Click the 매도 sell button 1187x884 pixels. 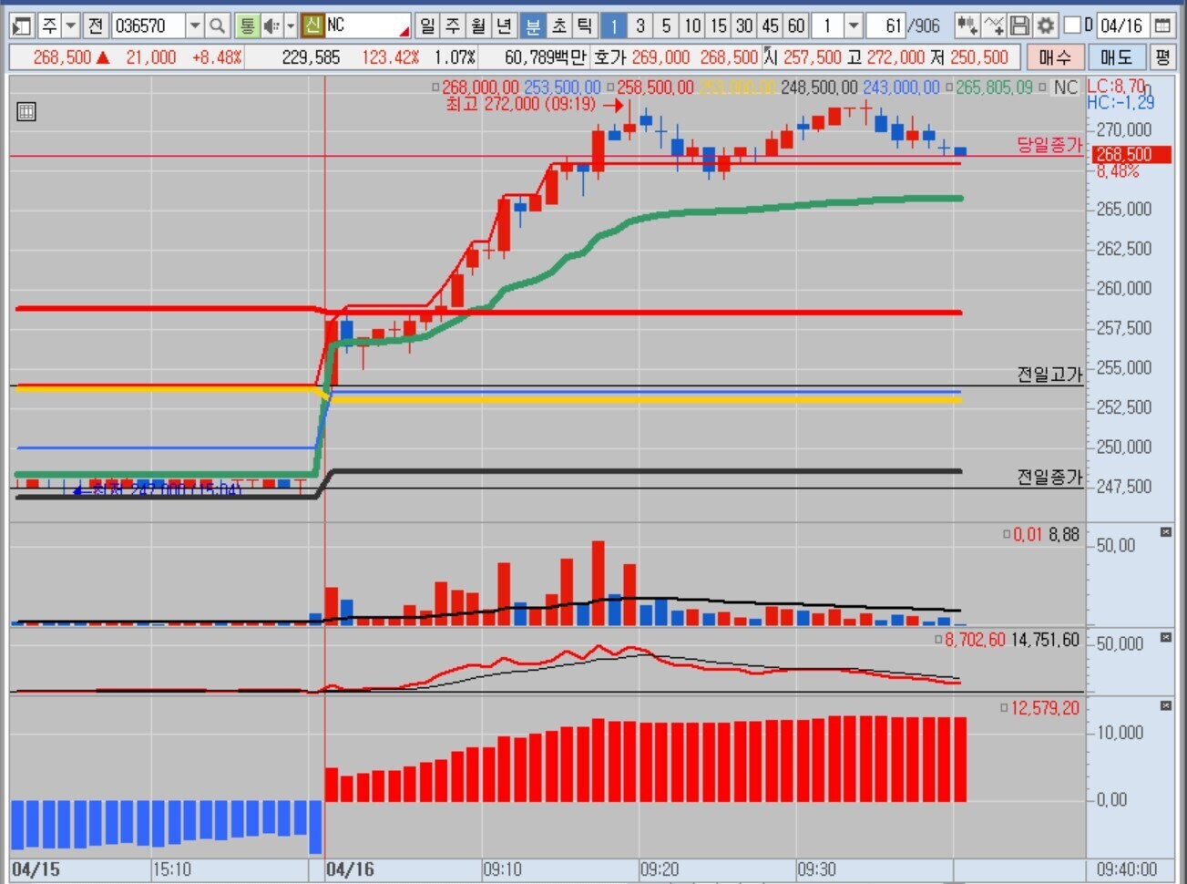pyautogui.click(x=1116, y=57)
